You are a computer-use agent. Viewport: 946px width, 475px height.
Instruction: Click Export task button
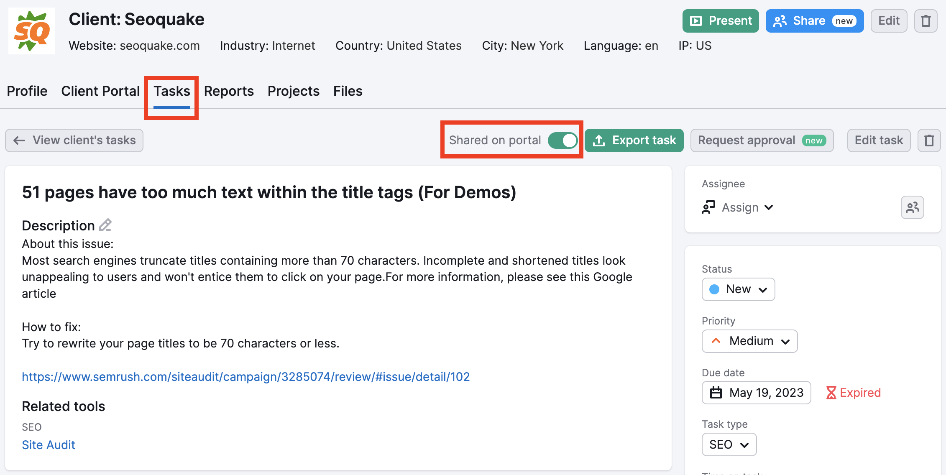(634, 140)
